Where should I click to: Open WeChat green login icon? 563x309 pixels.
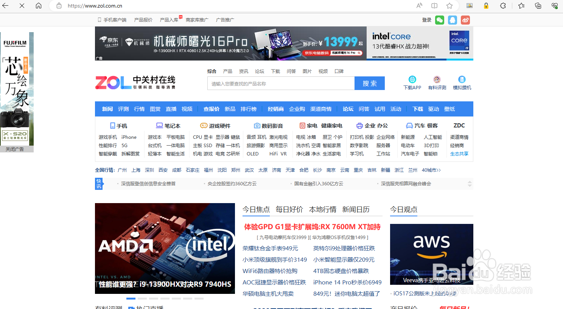click(x=440, y=20)
